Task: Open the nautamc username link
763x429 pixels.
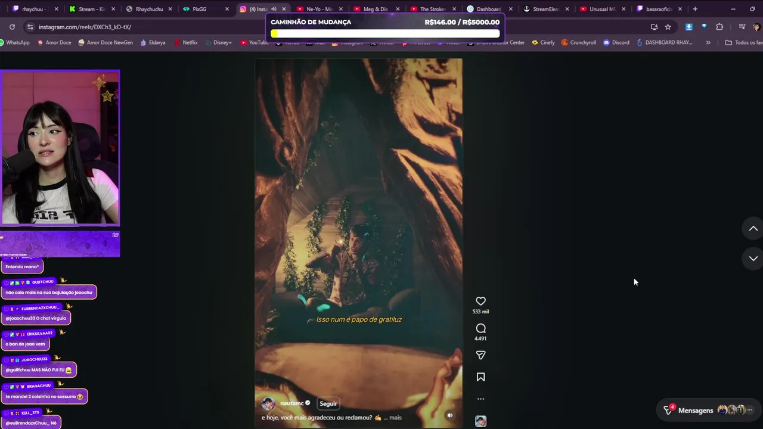Action: pyautogui.click(x=292, y=403)
